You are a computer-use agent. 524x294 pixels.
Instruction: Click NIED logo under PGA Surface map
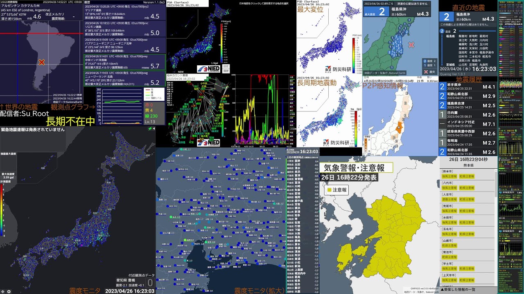click(x=208, y=69)
